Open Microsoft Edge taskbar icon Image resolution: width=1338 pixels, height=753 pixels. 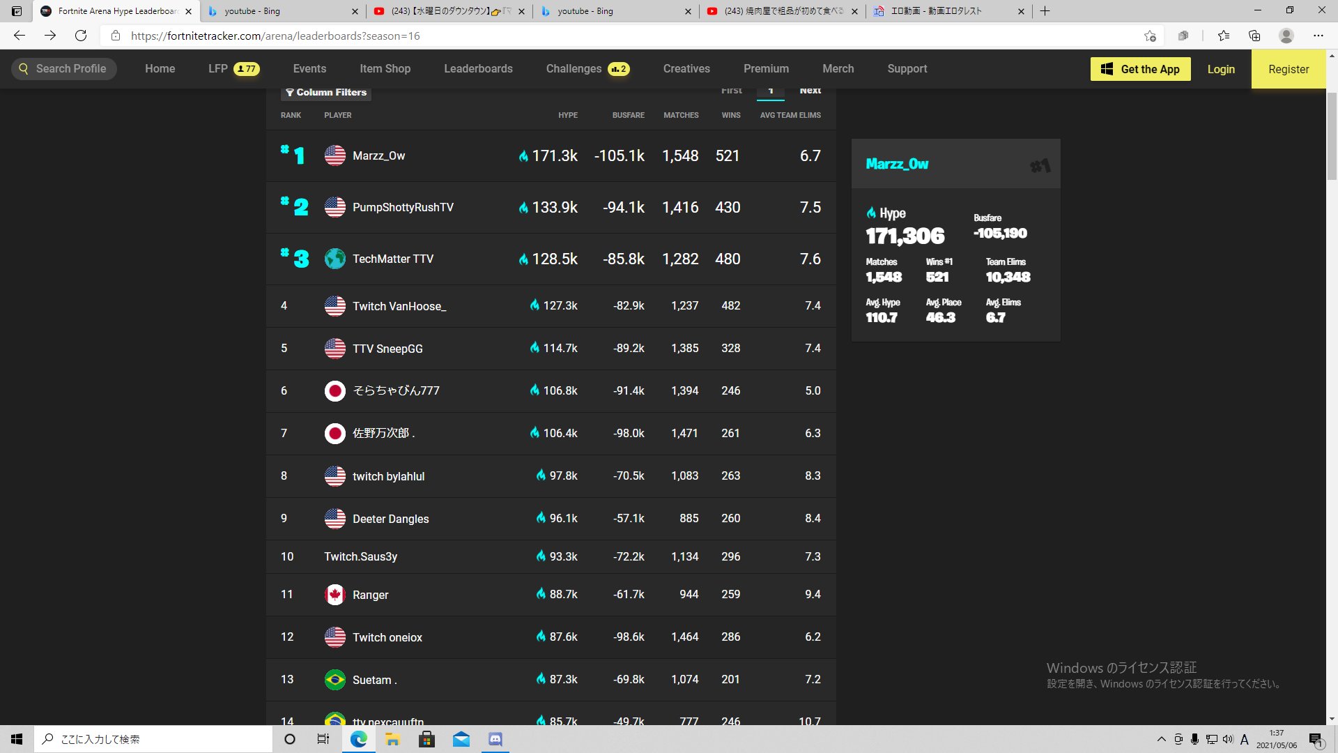(x=358, y=739)
